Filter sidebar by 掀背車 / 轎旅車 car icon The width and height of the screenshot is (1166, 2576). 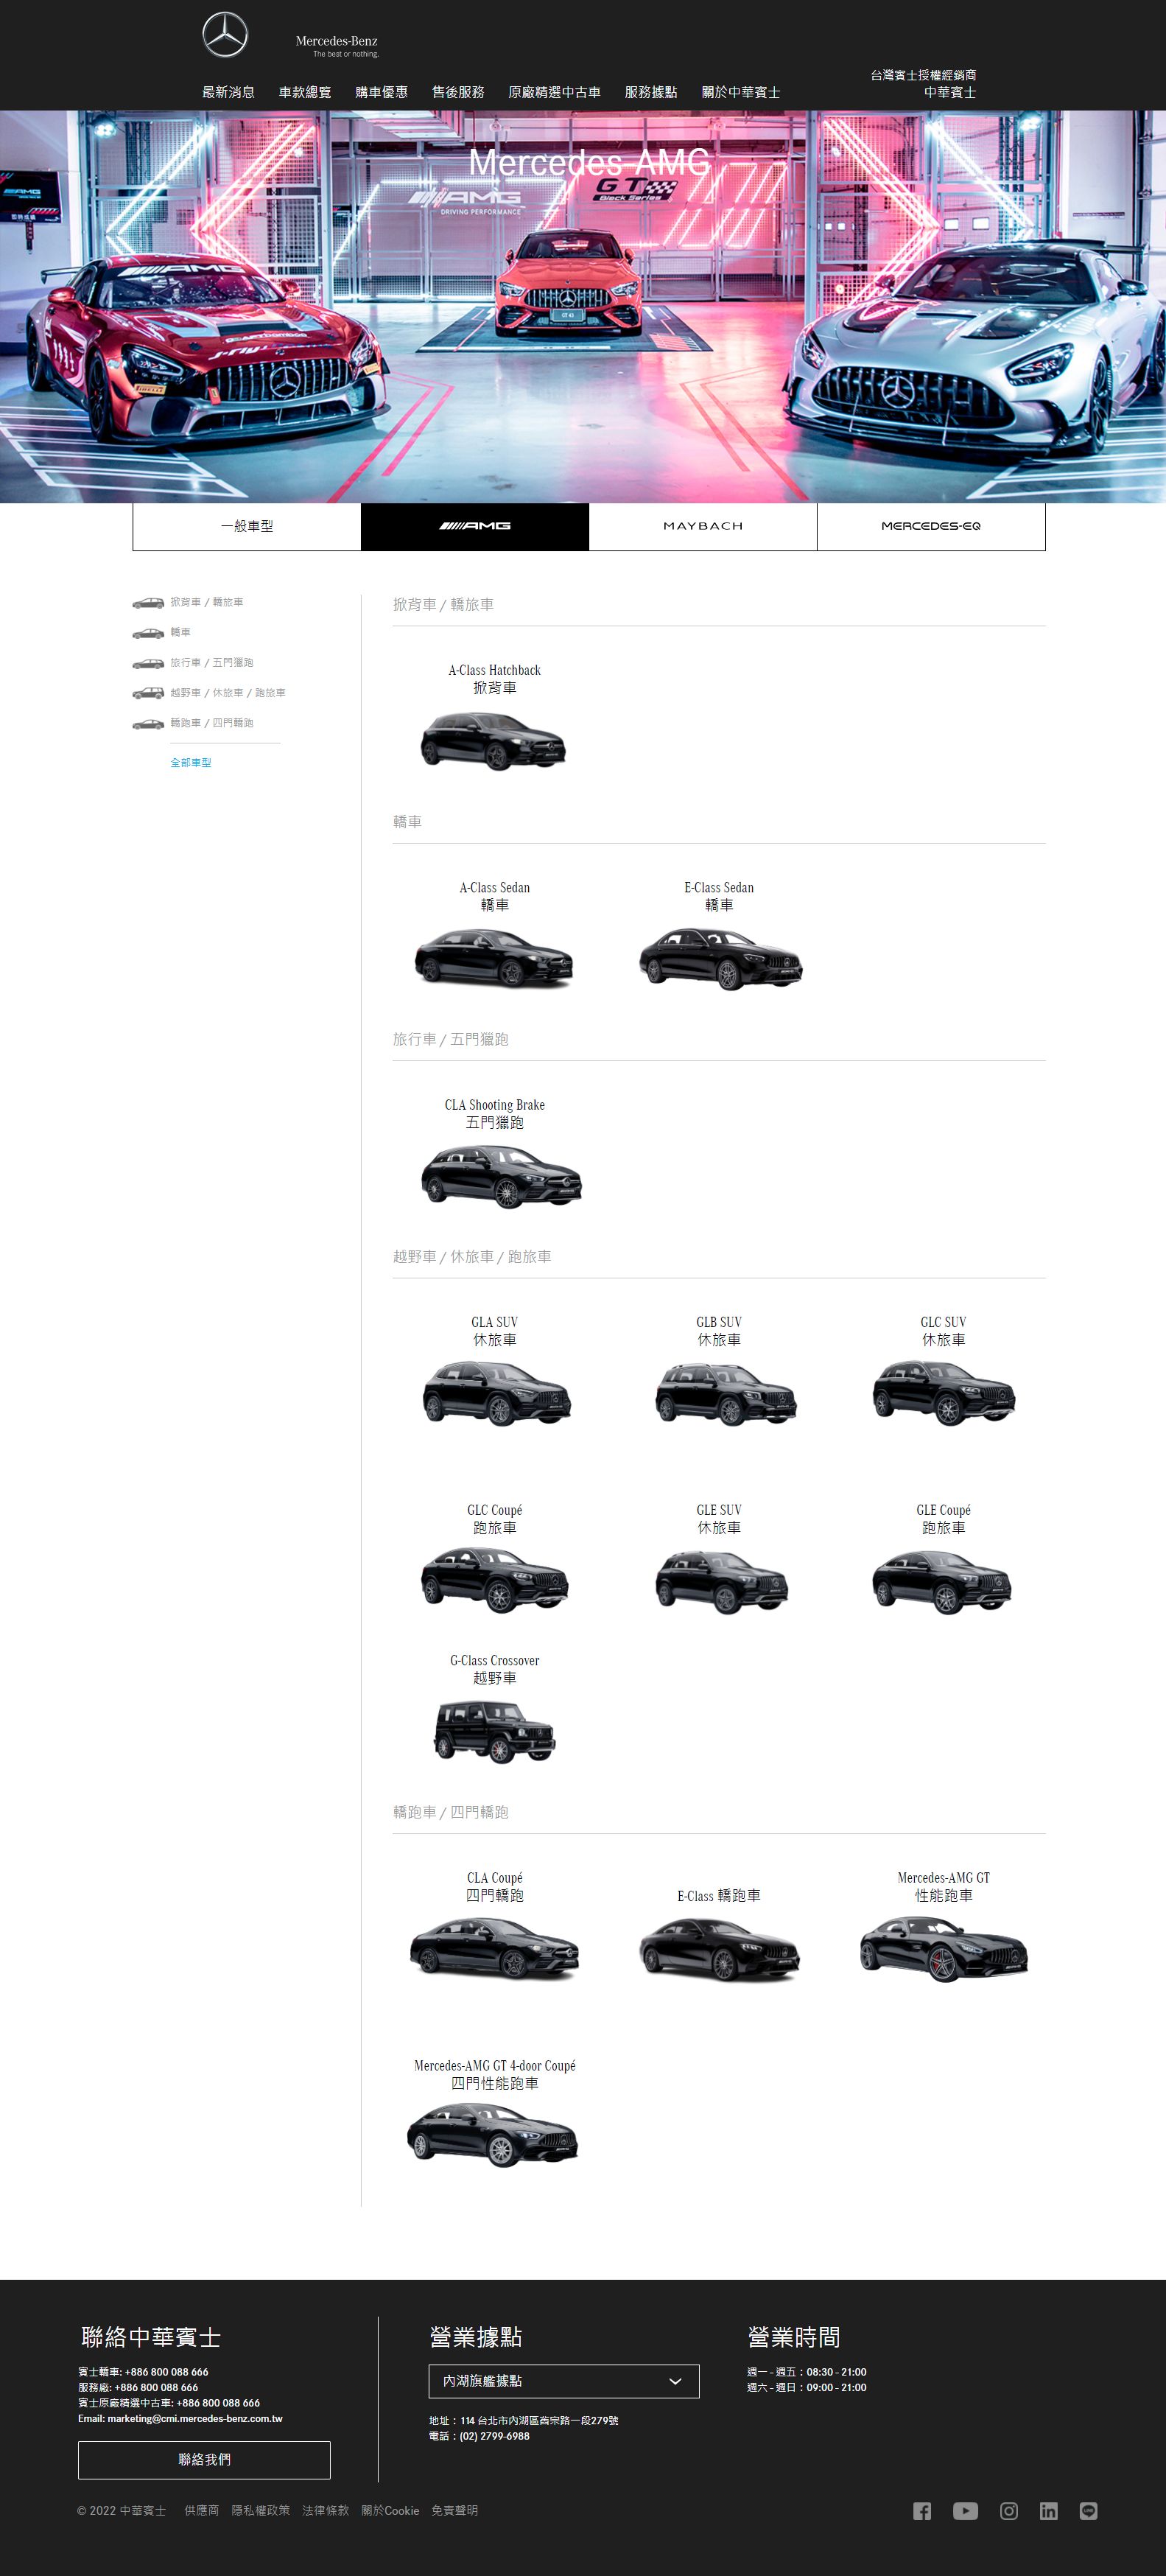pos(148,603)
